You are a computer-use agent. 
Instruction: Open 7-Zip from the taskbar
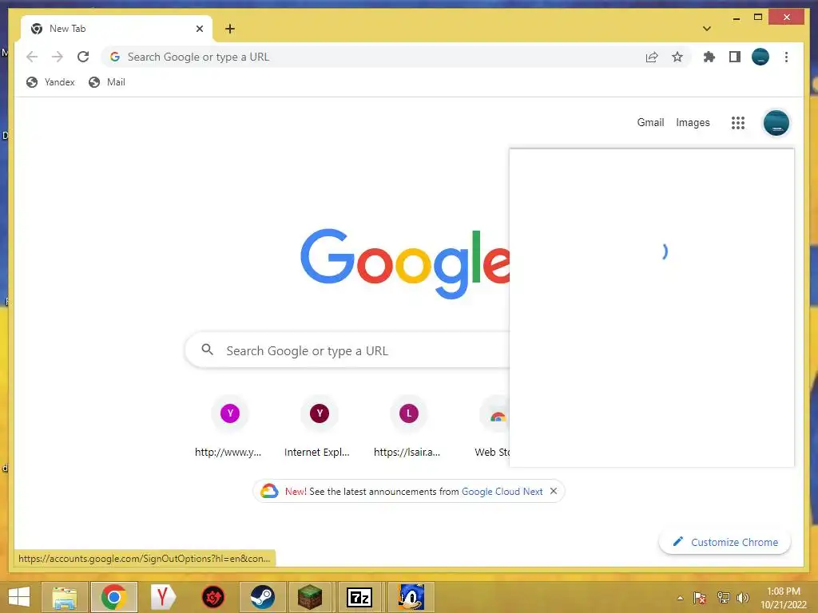pyautogui.click(x=360, y=597)
